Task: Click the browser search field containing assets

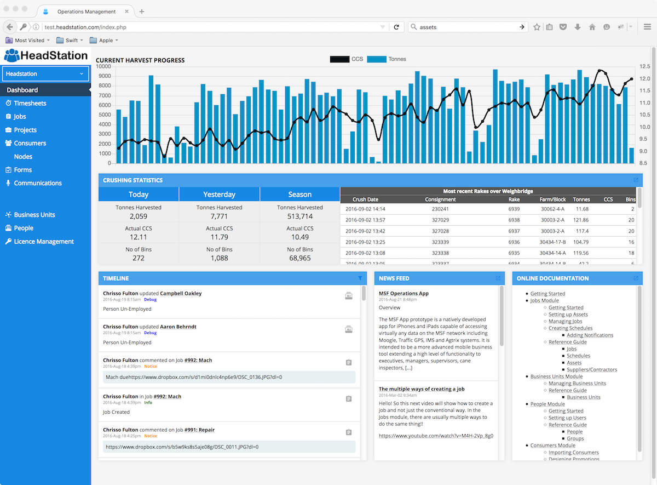Action: (x=468, y=27)
